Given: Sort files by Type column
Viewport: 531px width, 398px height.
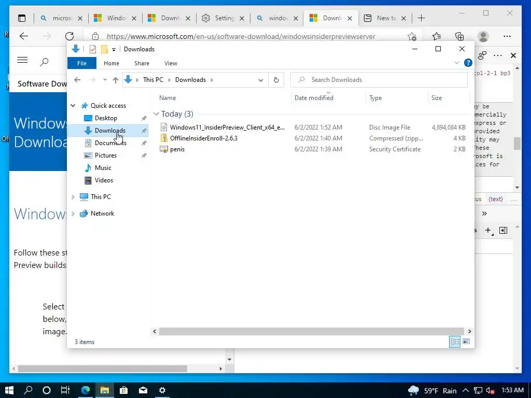Looking at the screenshot, I should click(375, 98).
